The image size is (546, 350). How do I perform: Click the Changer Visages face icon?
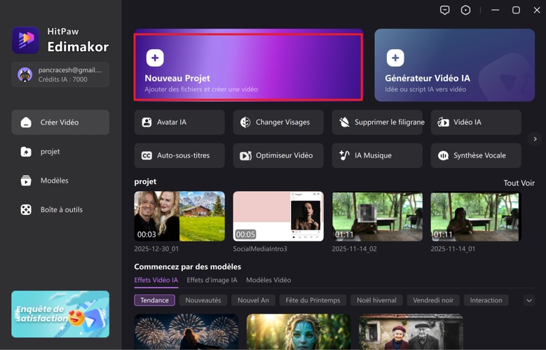coord(245,122)
